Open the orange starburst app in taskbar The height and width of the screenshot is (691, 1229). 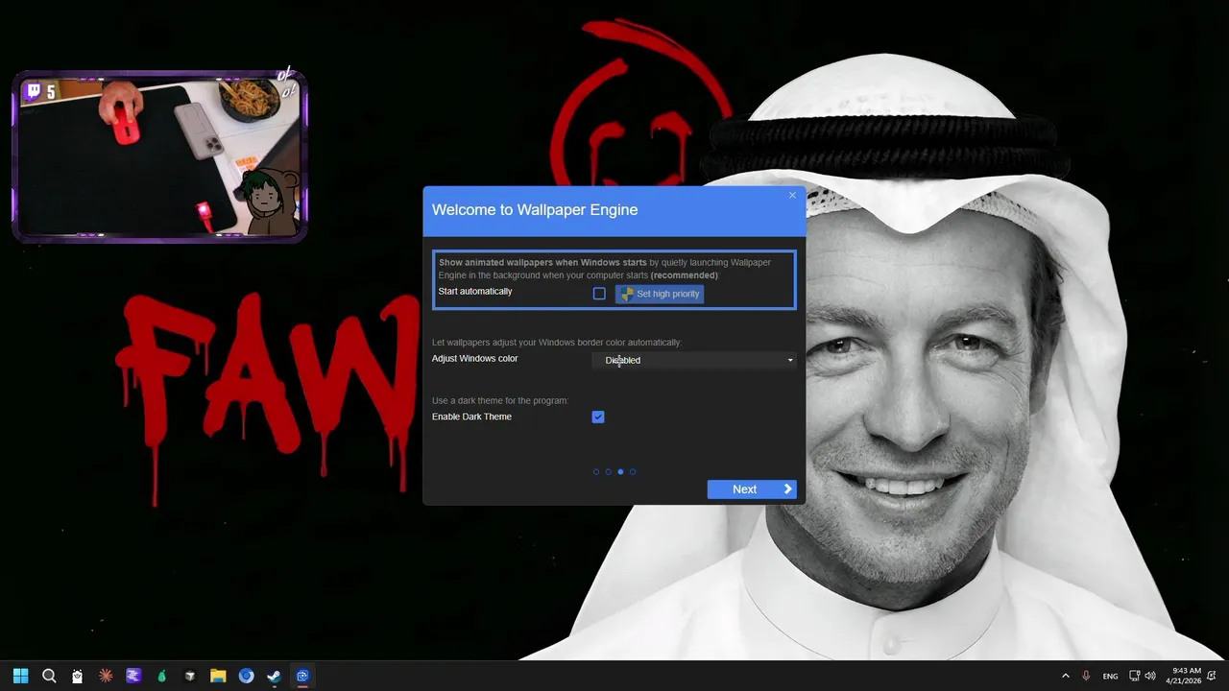[106, 676]
